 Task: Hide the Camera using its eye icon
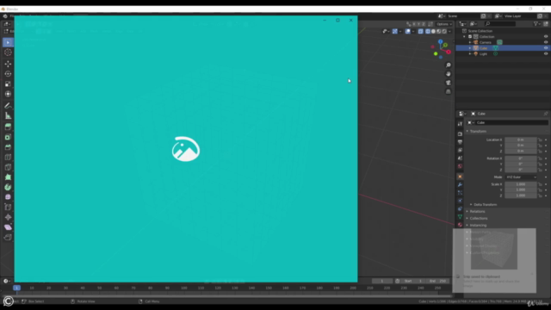click(x=546, y=42)
